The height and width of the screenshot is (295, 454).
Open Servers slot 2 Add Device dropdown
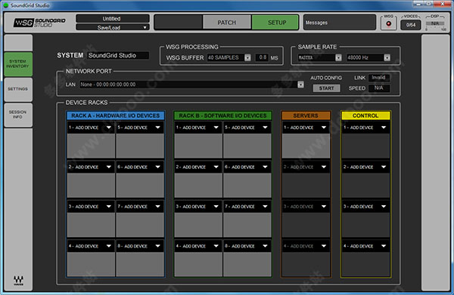click(306, 167)
